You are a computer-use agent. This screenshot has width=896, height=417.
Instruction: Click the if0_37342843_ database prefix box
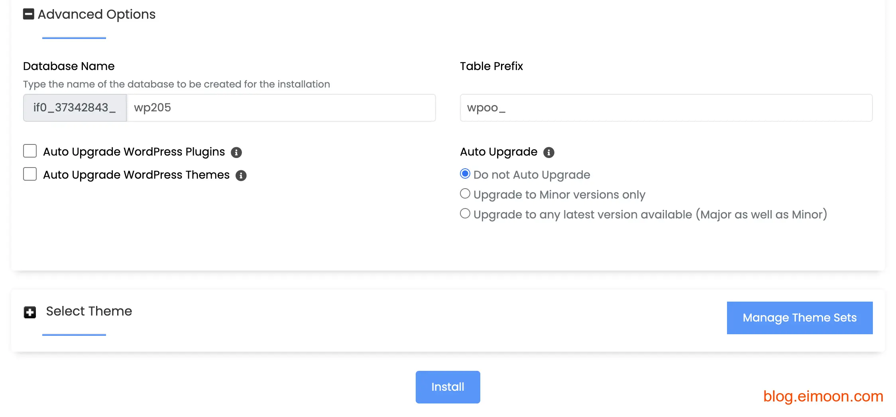[x=75, y=108]
